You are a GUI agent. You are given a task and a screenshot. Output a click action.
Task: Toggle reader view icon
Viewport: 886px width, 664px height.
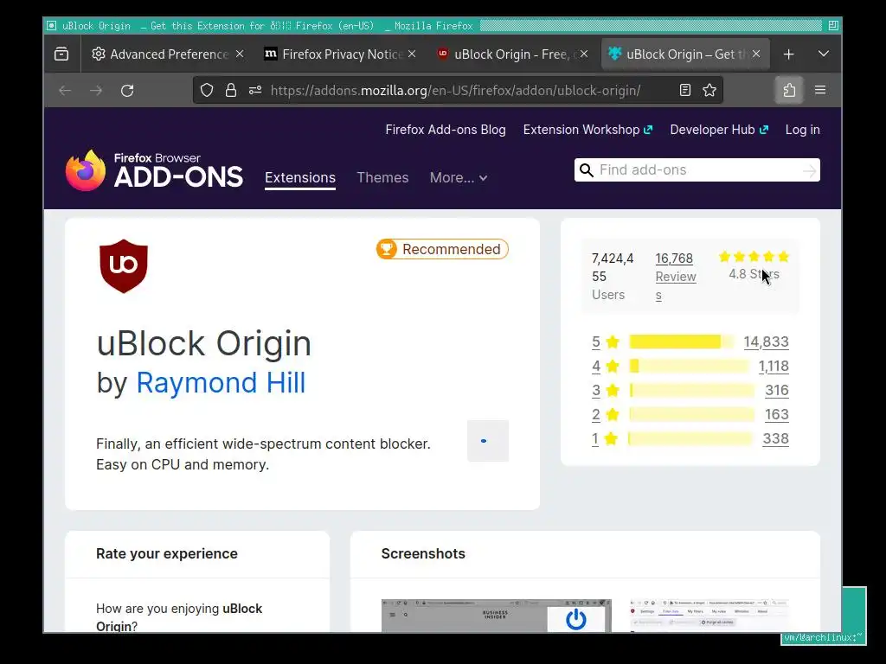685,90
